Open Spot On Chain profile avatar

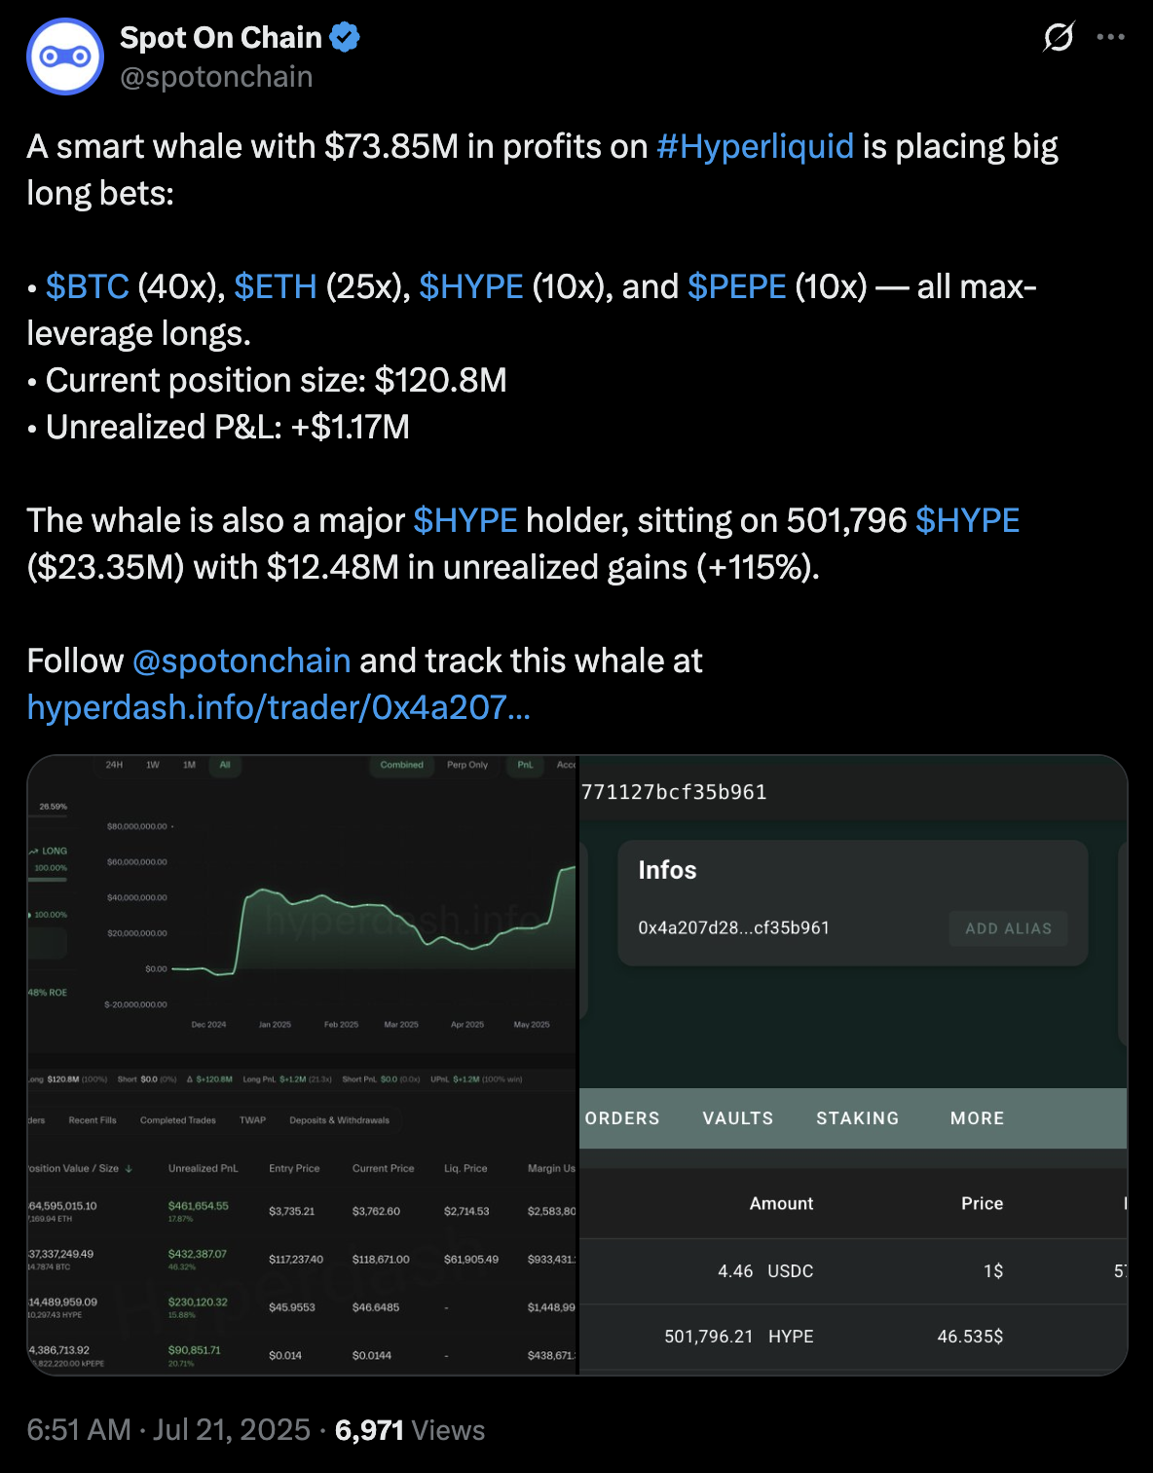tap(65, 57)
